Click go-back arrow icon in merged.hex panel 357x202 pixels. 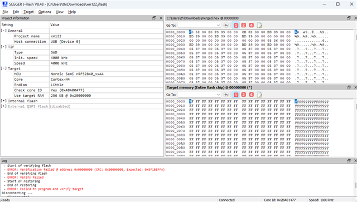click(226, 25)
